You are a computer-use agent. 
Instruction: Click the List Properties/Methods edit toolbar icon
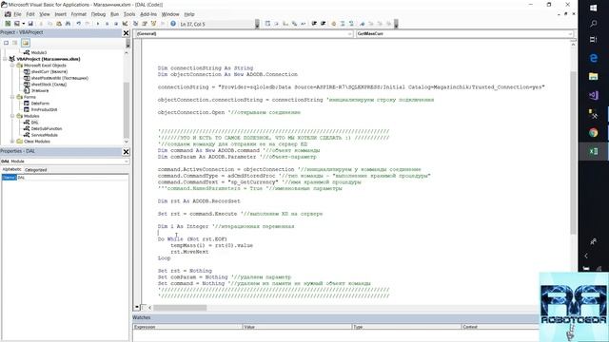tap(267, 24)
